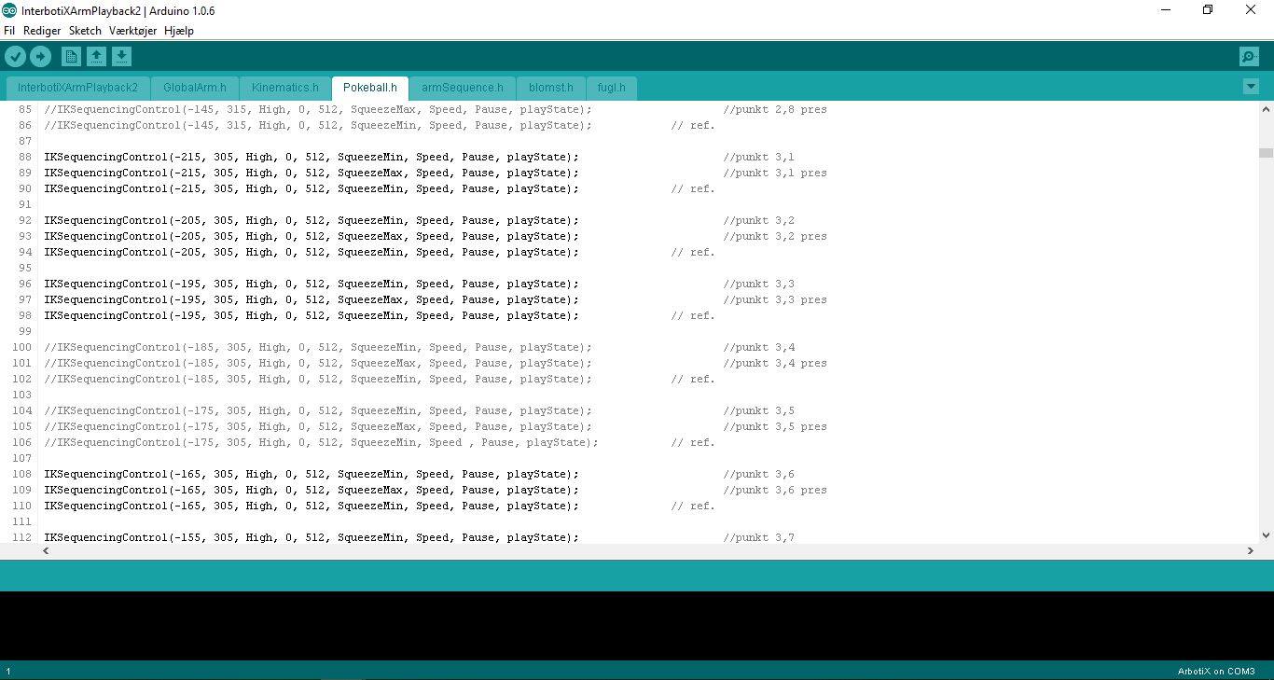Open the Sketch menu
Image resolution: width=1274 pixels, height=680 pixels.
click(85, 31)
